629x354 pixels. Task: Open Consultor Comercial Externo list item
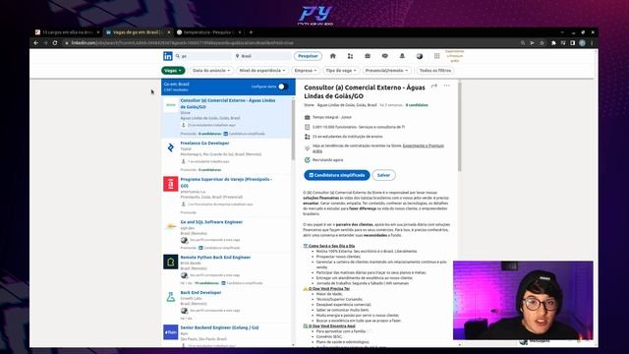227,116
